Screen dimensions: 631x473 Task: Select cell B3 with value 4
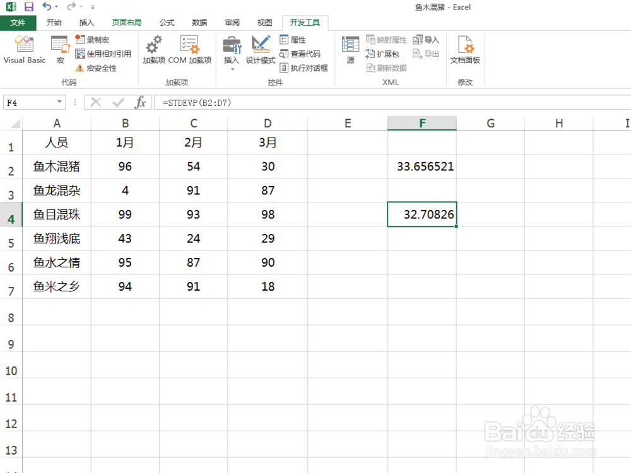click(125, 190)
